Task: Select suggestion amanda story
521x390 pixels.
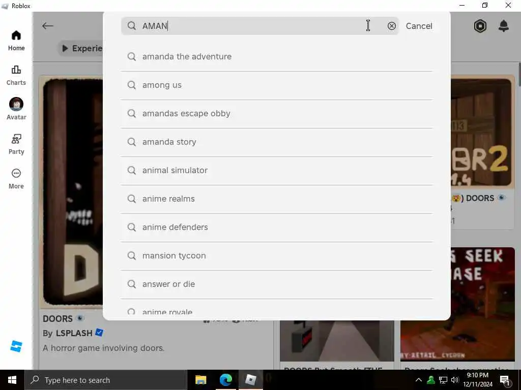Action: [277, 142]
